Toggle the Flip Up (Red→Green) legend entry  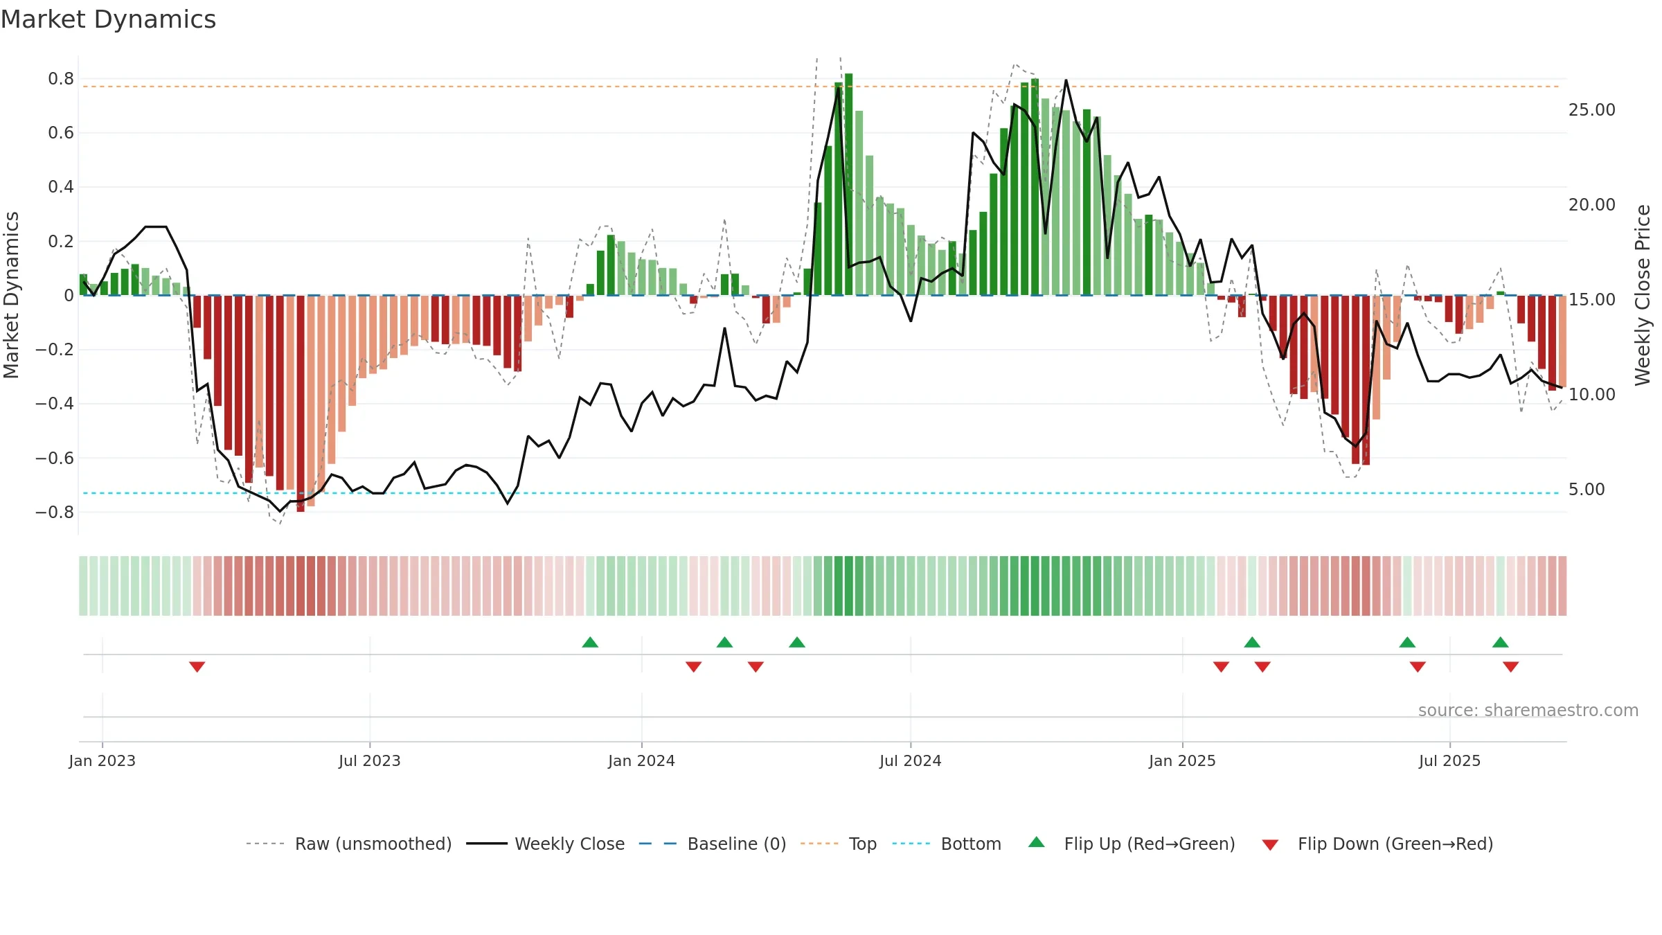(x=1132, y=844)
